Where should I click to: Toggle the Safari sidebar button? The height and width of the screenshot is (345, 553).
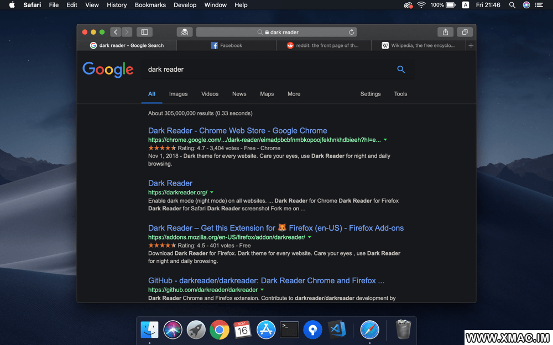coord(144,32)
